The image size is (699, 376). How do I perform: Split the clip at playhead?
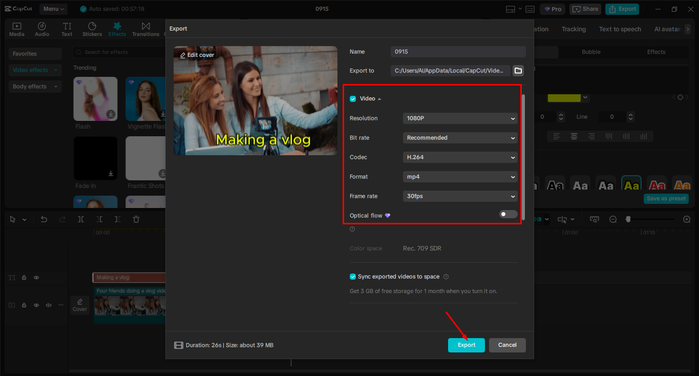pos(80,219)
